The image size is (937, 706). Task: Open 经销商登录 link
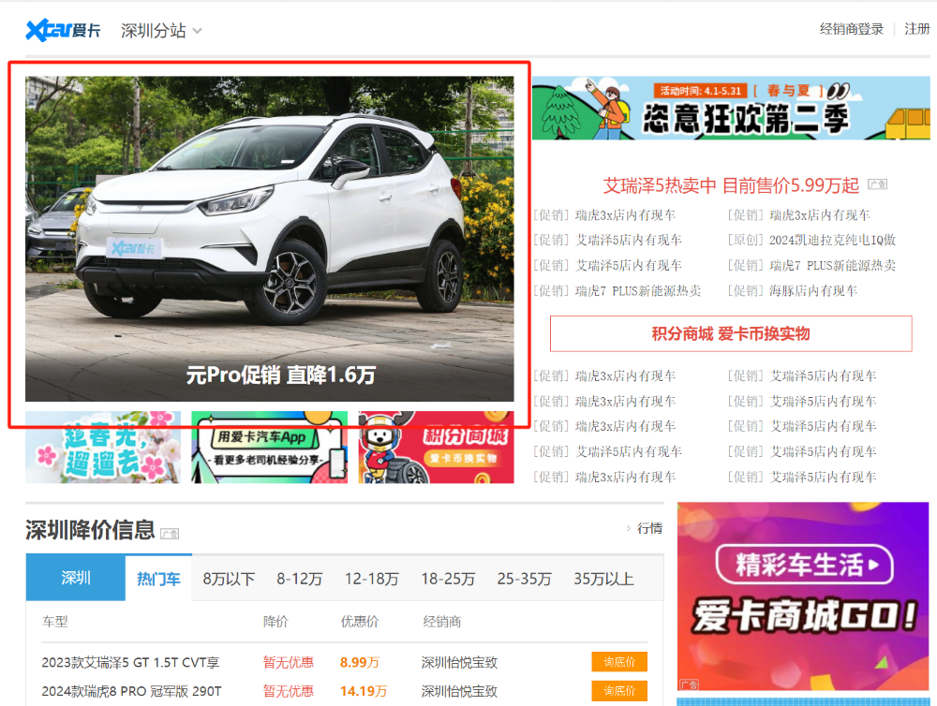click(x=852, y=29)
